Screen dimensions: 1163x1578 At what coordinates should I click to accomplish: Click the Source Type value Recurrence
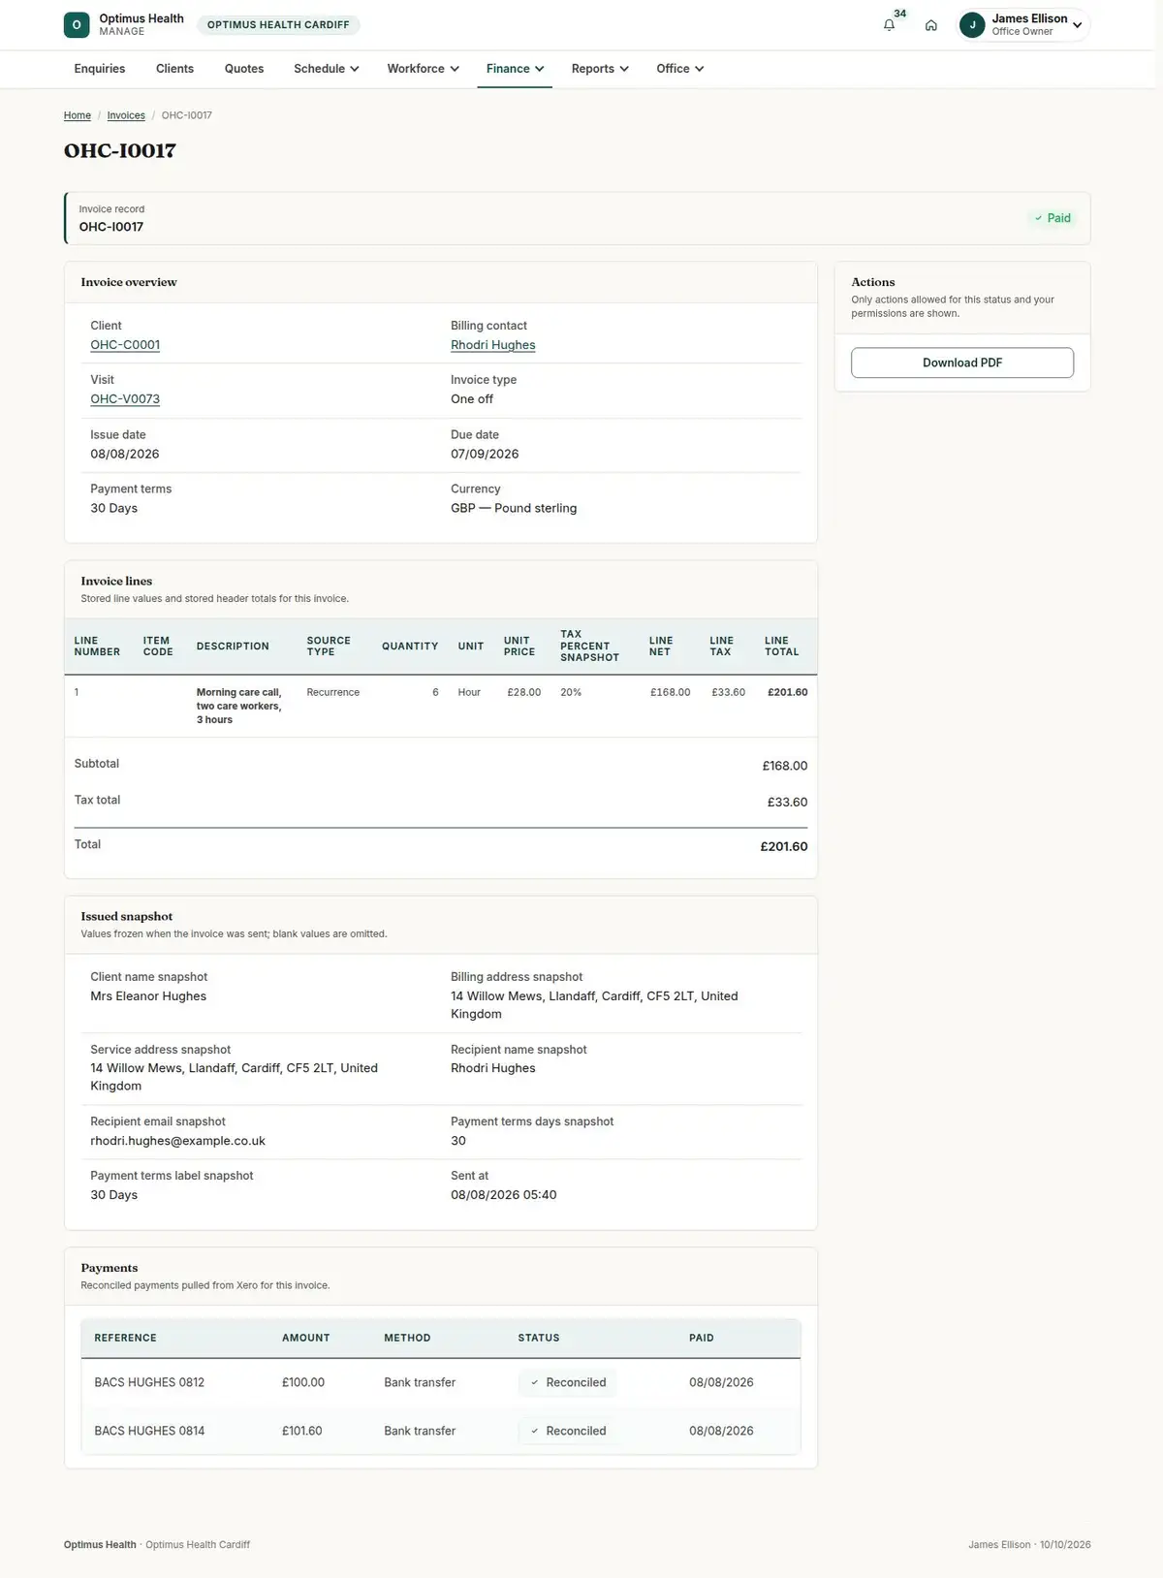(333, 692)
